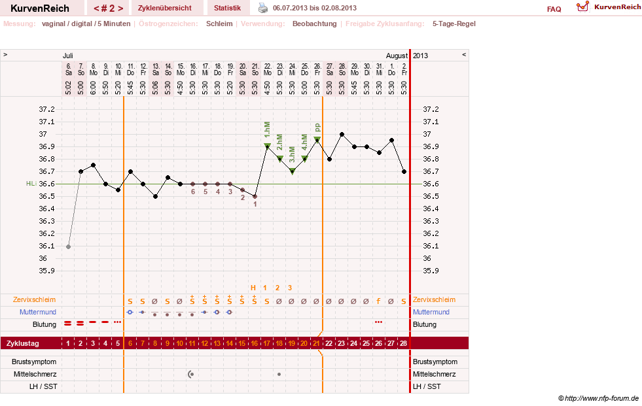642x406 pixels.
Task: Click the August month label
Action: (x=397, y=56)
